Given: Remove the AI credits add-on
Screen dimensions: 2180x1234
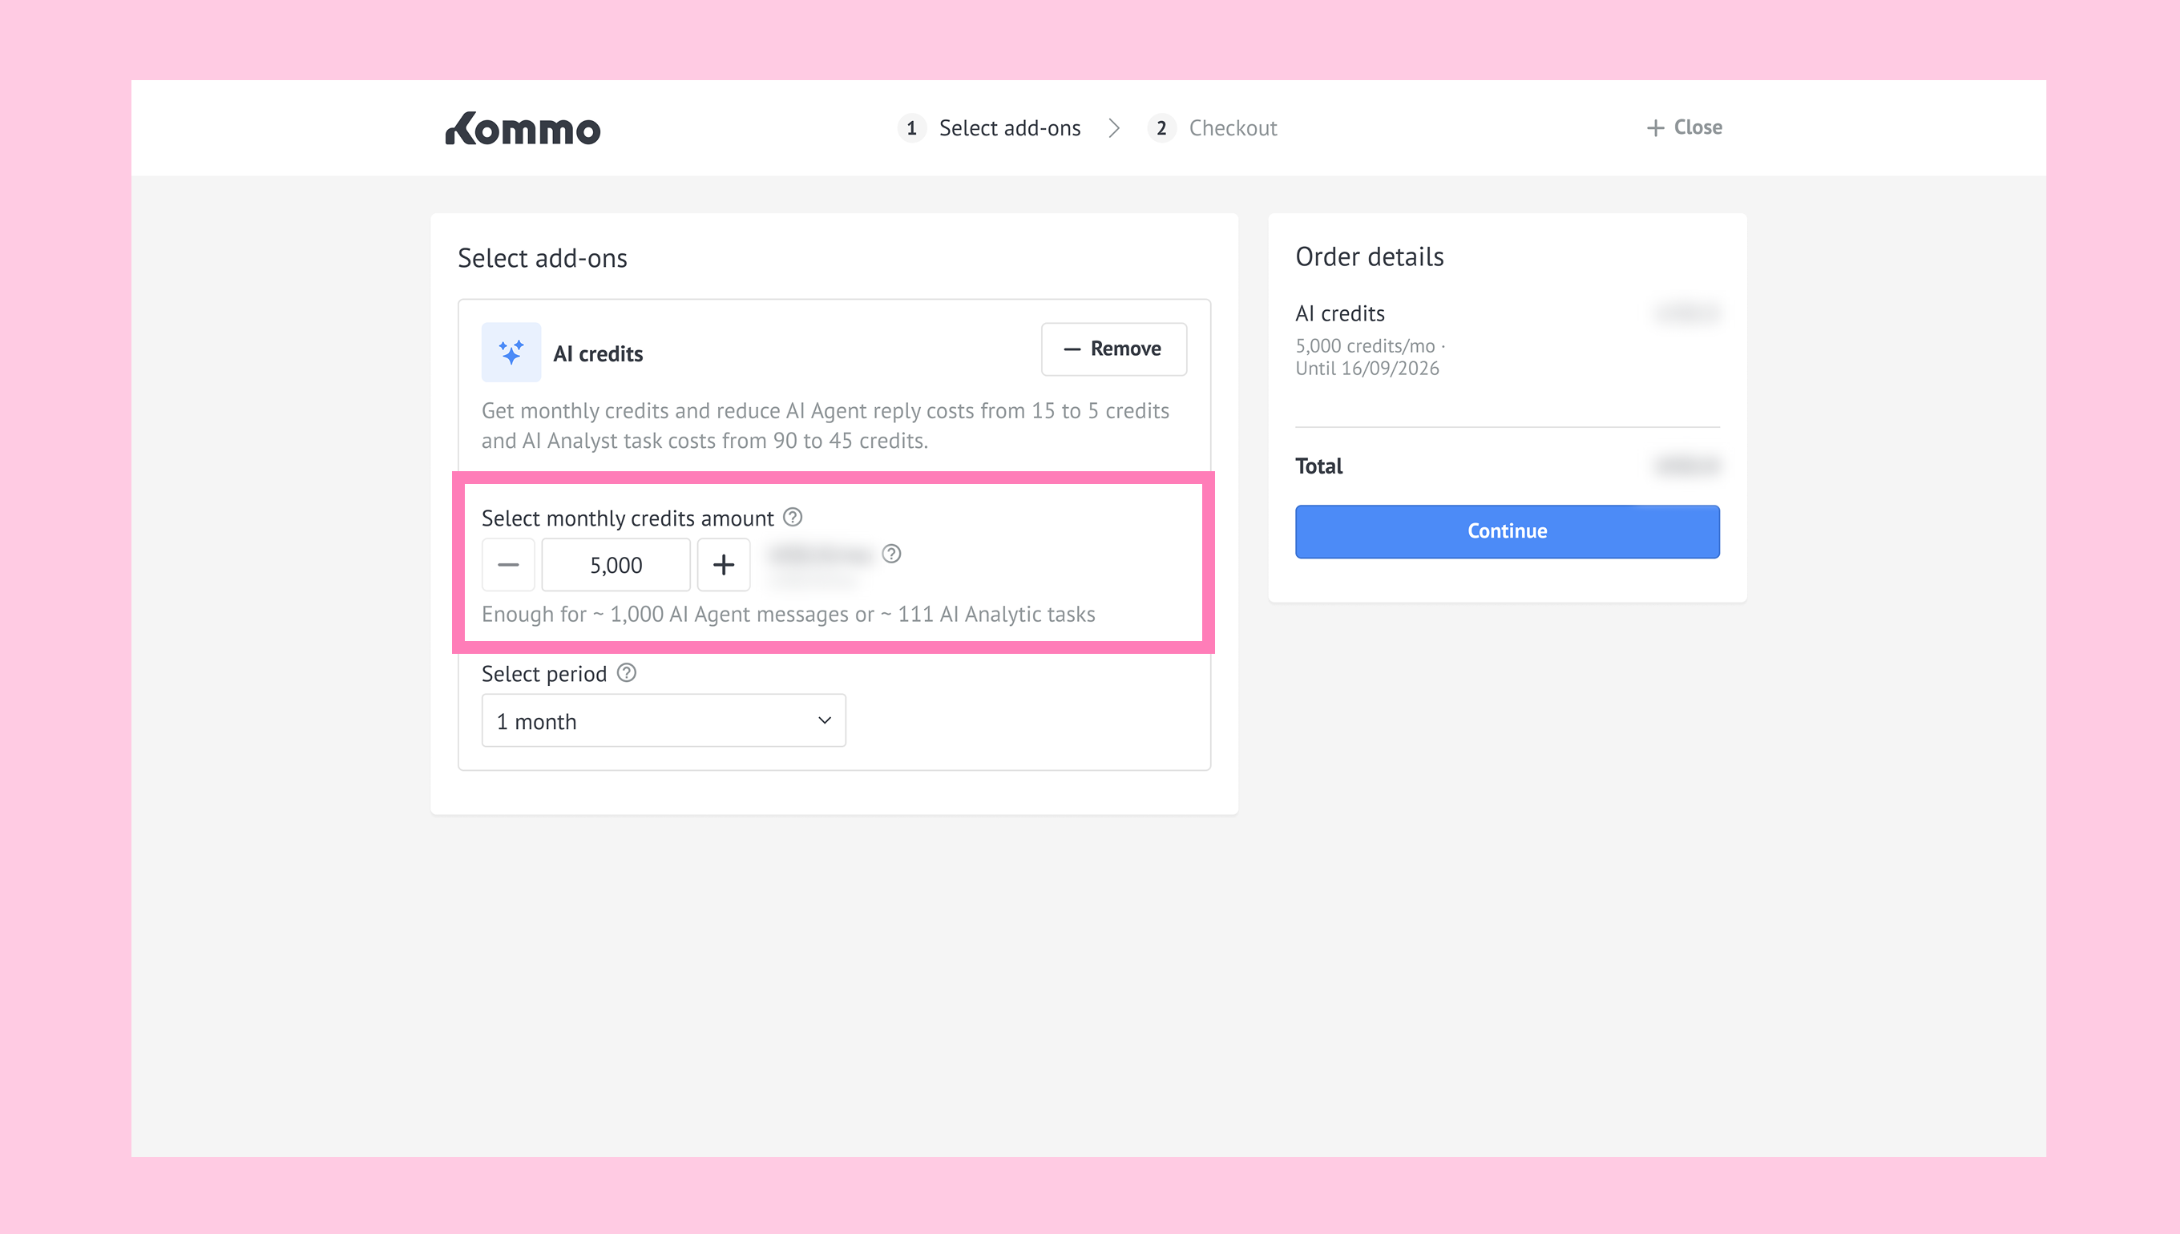Looking at the screenshot, I should tap(1114, 349).
